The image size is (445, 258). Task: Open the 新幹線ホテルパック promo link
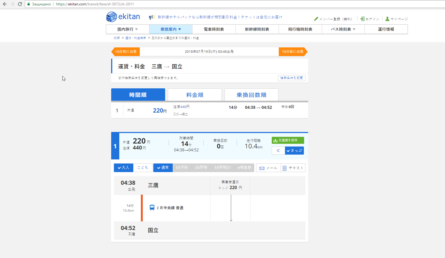pyautogui.click(x=220, y=17)
